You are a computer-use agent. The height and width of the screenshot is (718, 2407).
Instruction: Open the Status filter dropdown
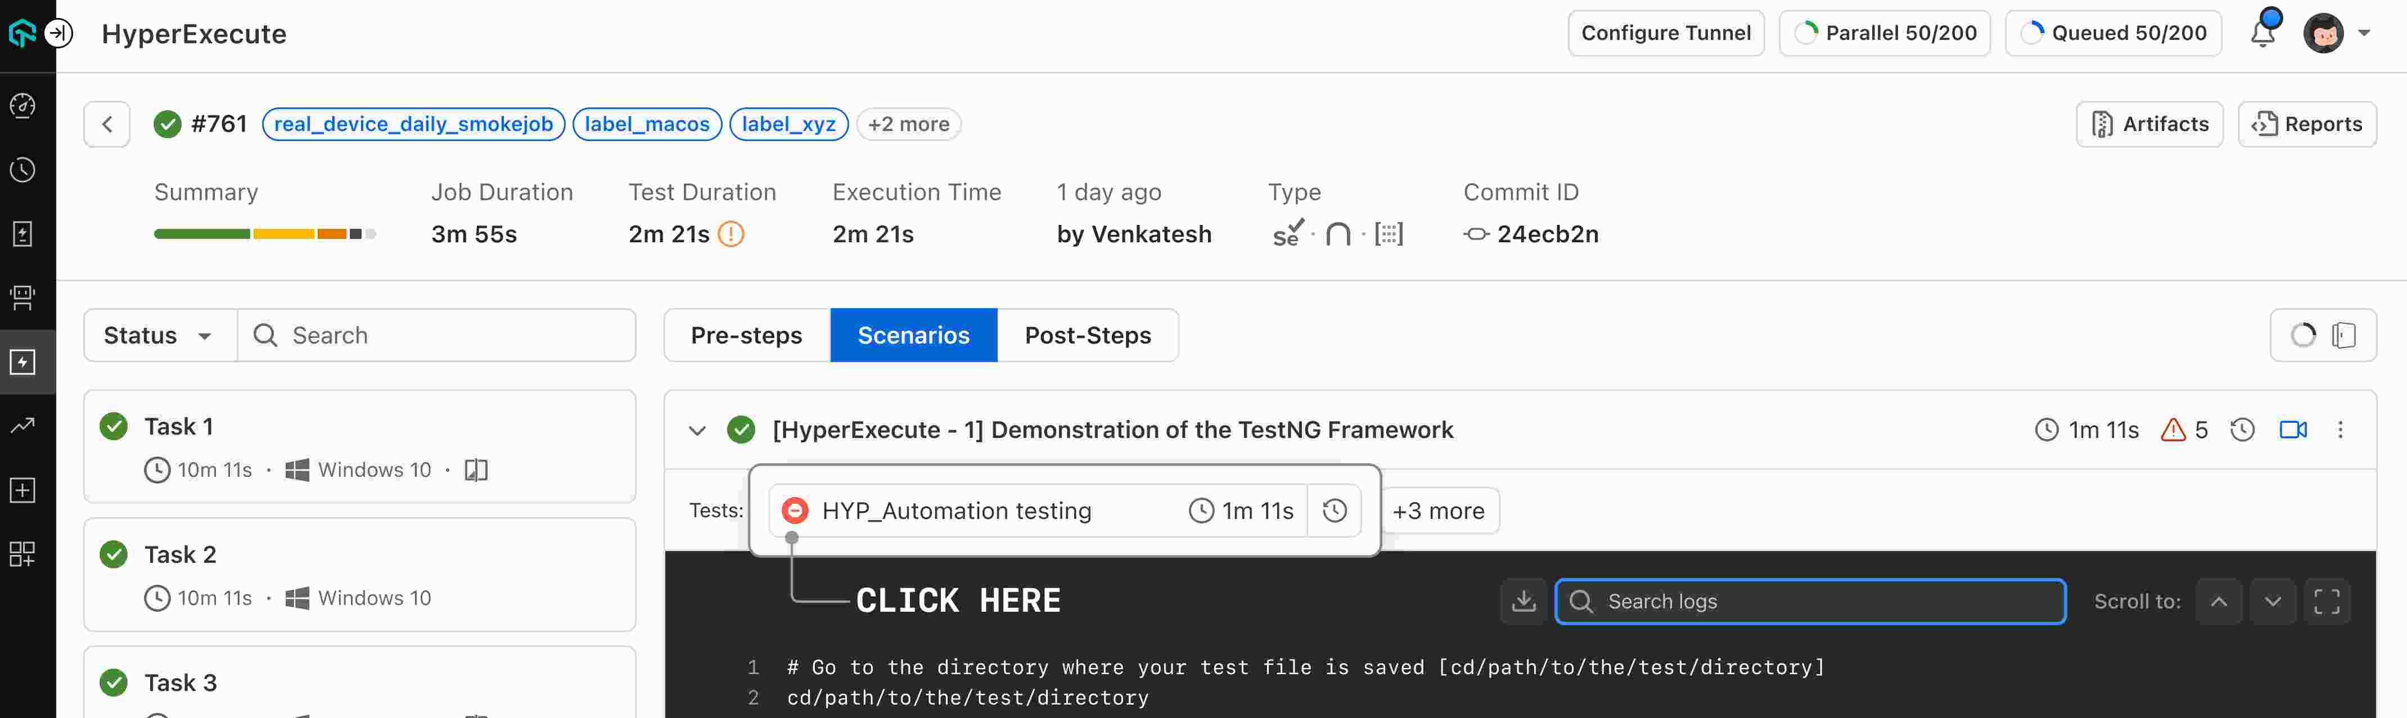[158, 335]
